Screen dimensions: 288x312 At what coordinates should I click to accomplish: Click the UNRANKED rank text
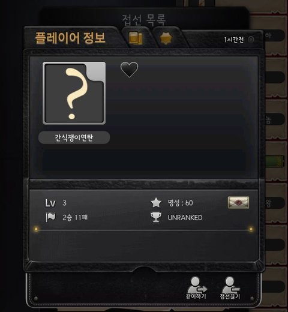point(185,218)
